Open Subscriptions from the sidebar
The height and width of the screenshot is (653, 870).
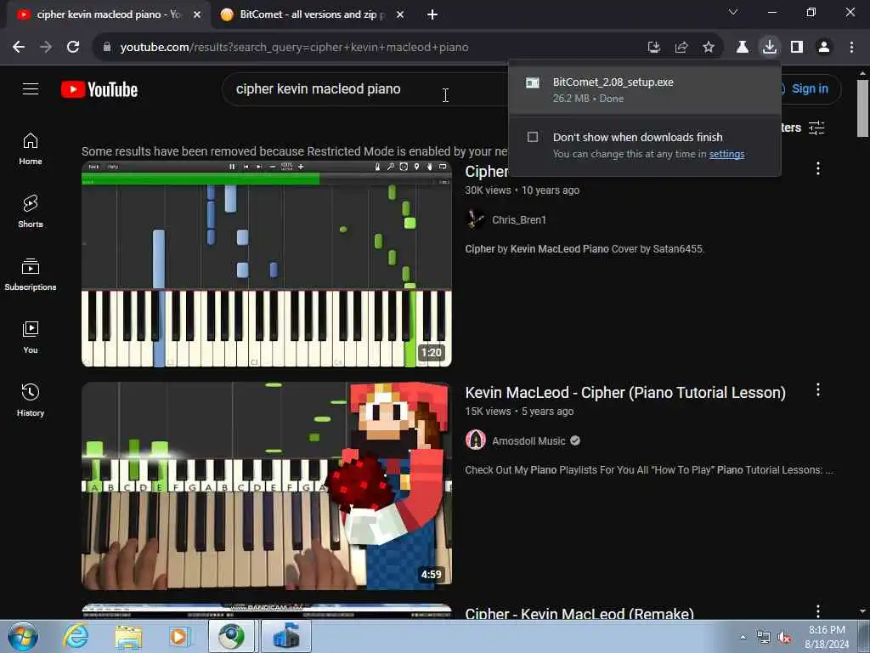click(x=31, y=275)
